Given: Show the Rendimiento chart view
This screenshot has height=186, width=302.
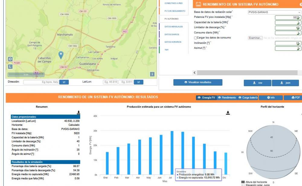Looking at the screenshot, I should [227, 98].
